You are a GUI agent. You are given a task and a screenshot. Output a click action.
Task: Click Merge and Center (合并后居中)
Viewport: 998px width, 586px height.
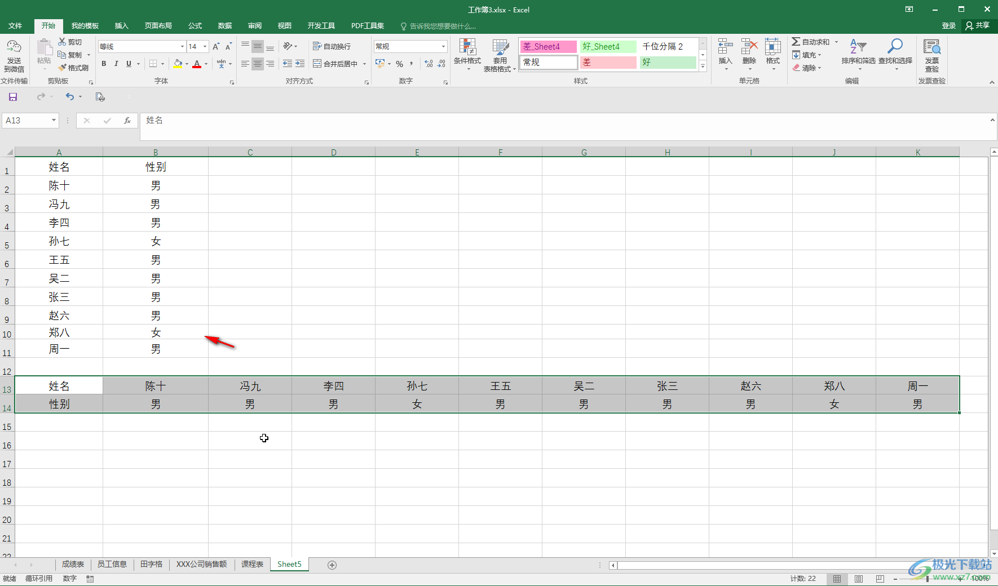click(x=335, y=64)
